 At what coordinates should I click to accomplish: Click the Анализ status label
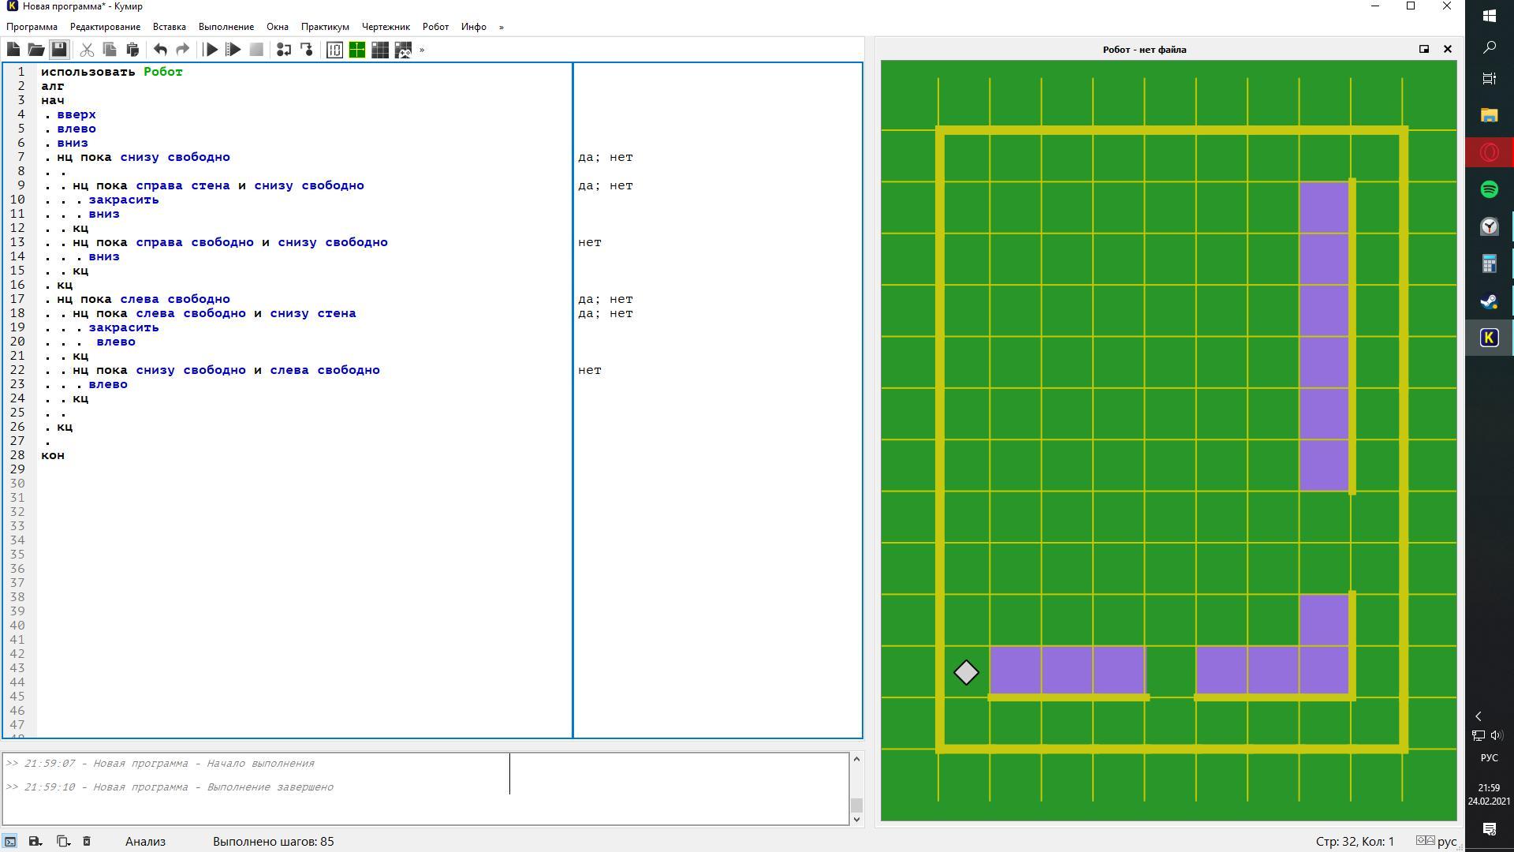tap(145, 841)
